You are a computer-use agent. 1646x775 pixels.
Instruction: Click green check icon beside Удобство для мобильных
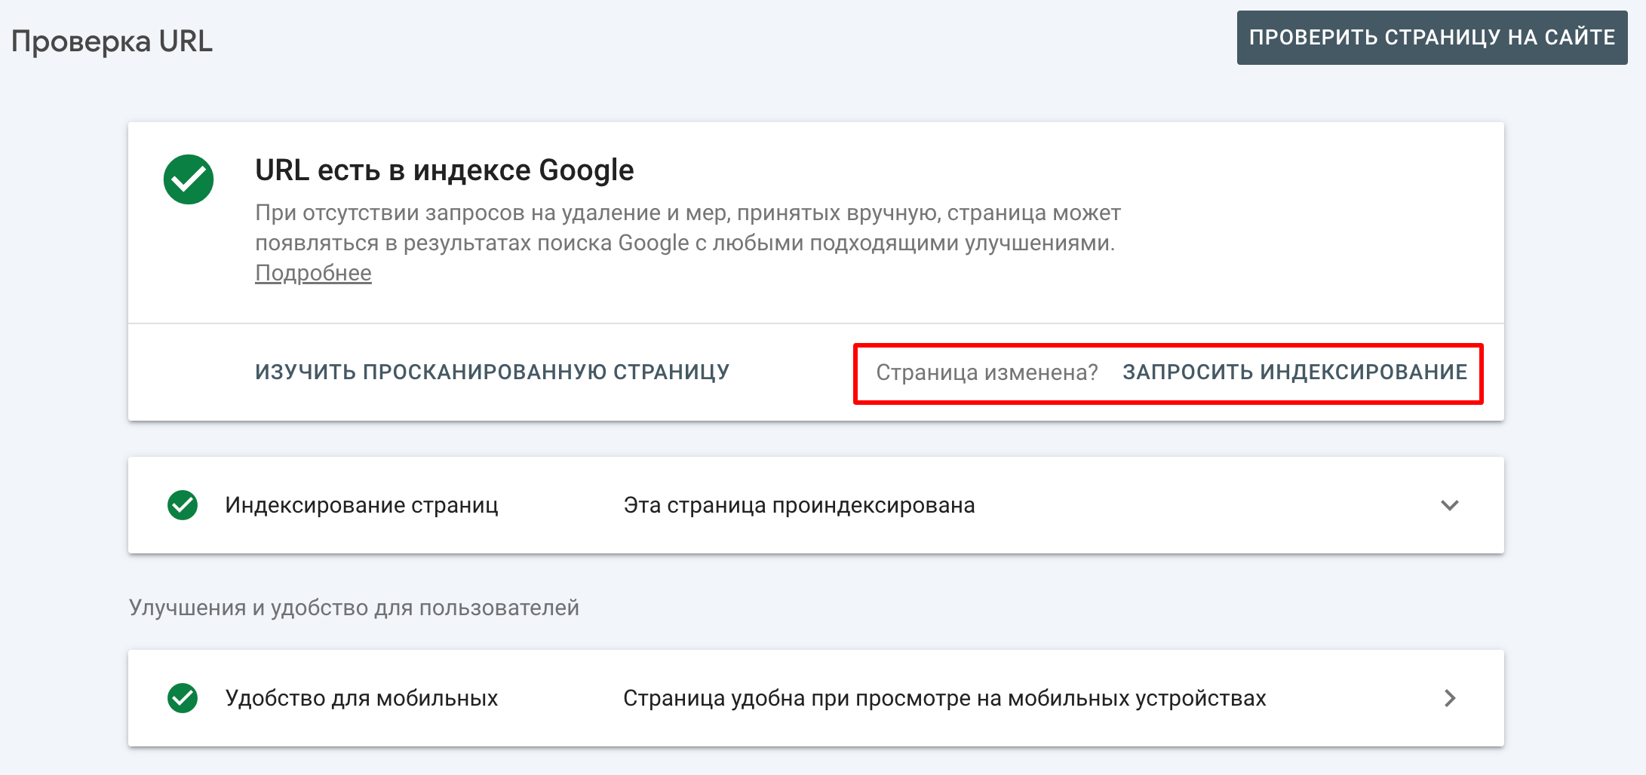click(183, 698)
